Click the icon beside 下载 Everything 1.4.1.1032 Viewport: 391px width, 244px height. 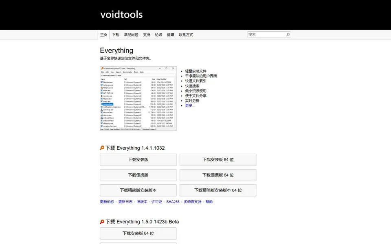pyautogui.click(x=102, y=148)
